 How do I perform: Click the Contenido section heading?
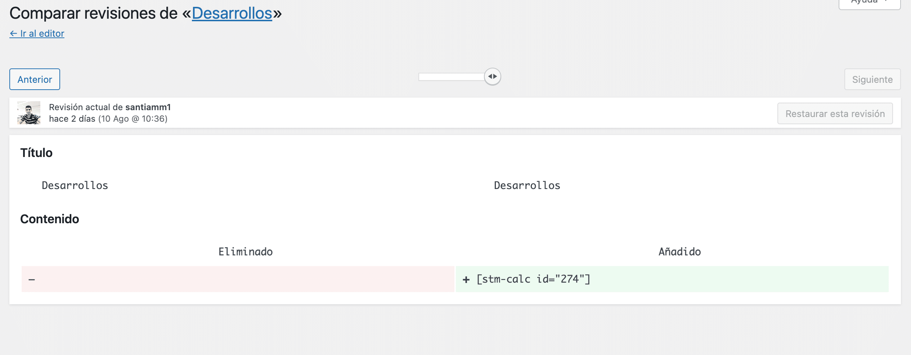click(50, 219)
